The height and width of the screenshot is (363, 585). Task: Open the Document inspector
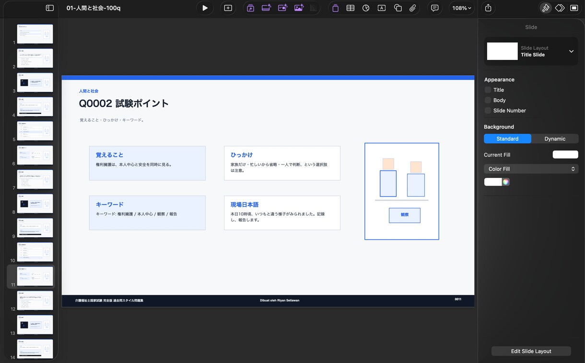574,8
